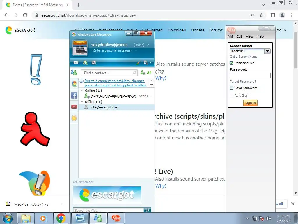Open the View menu in AIM
Viewport: 298px width, 224px height.
(x=249, y=36)
